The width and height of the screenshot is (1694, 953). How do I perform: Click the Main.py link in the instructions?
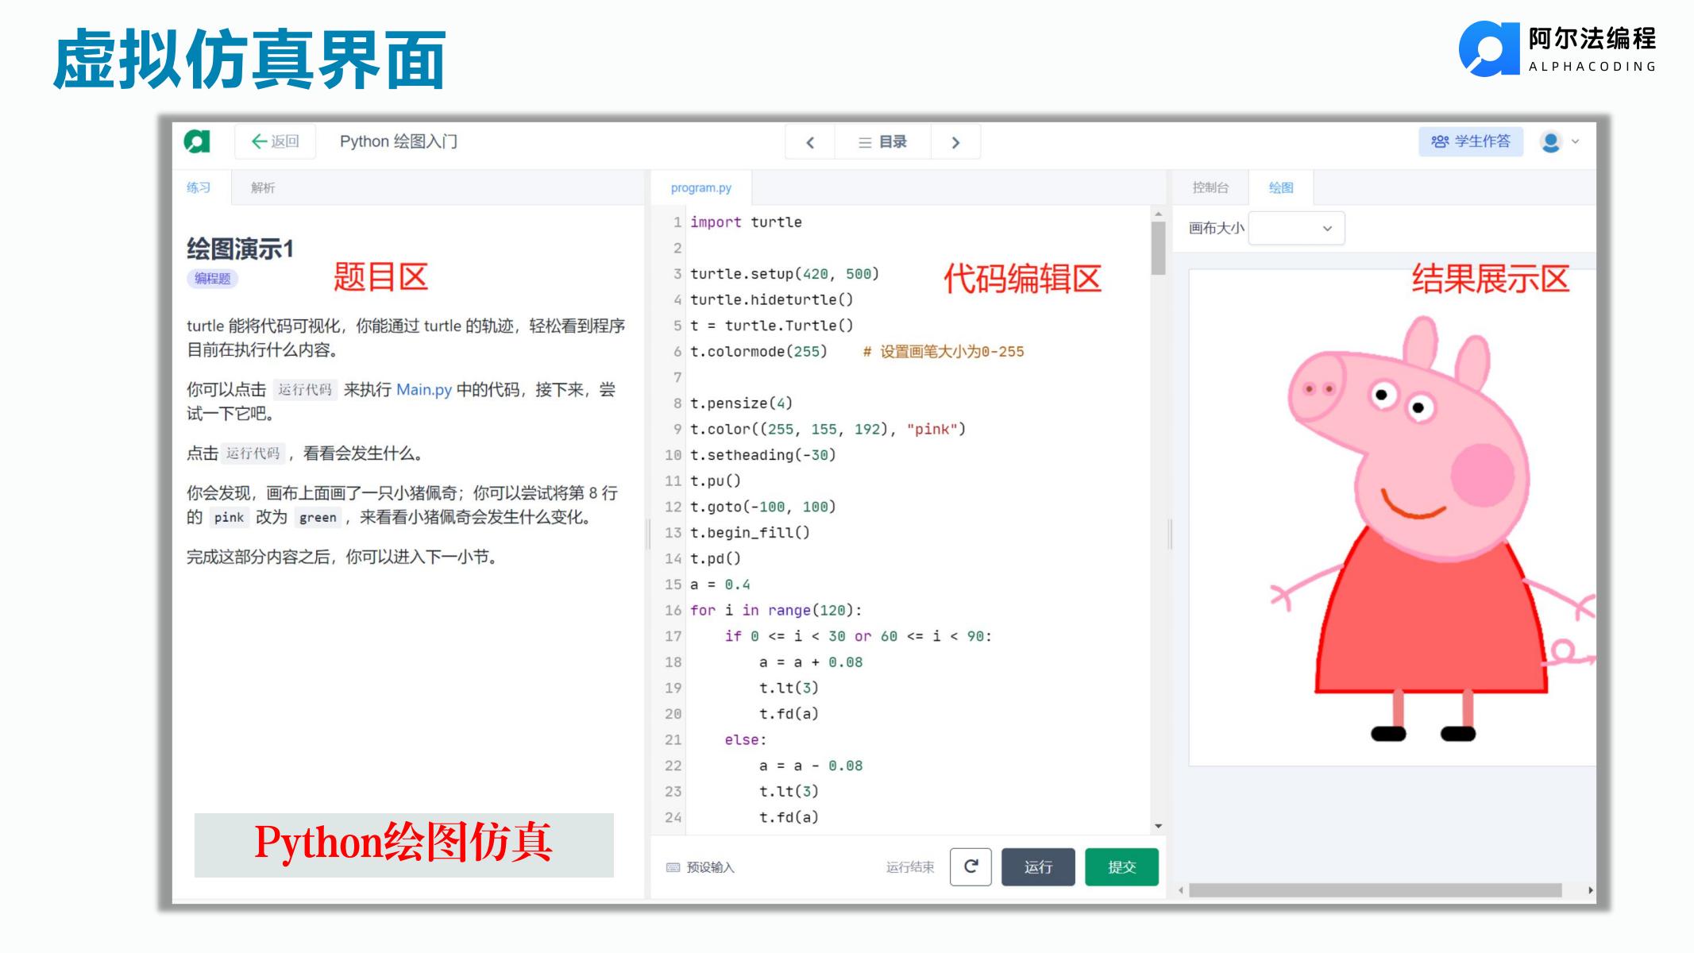pos(424,389)
